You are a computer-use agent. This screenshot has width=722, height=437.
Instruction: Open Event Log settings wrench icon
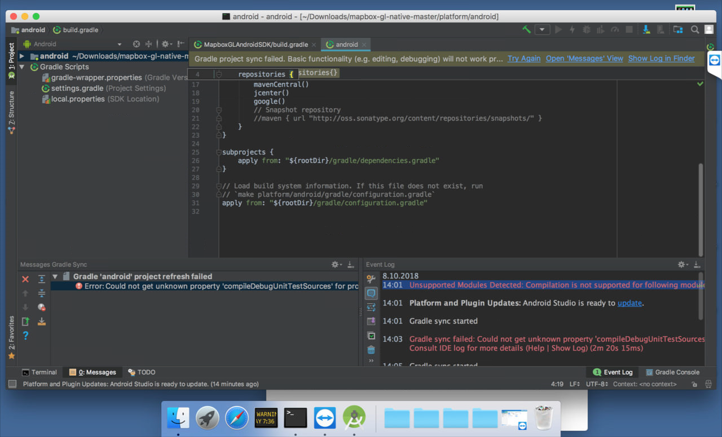coord(371,279)
